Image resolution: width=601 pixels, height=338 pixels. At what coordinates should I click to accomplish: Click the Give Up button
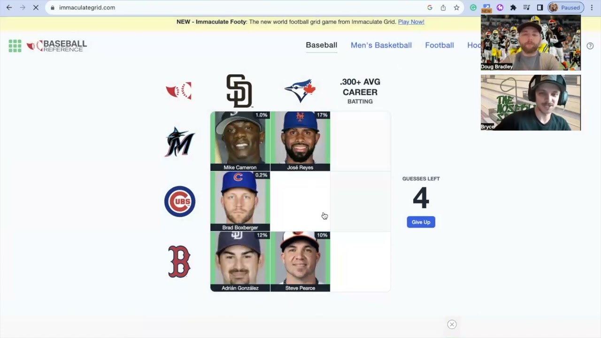421,222
